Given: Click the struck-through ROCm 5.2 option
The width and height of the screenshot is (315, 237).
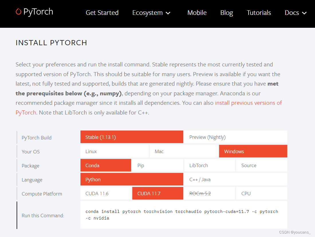Looking at the screenshot, I should [210, 193].
